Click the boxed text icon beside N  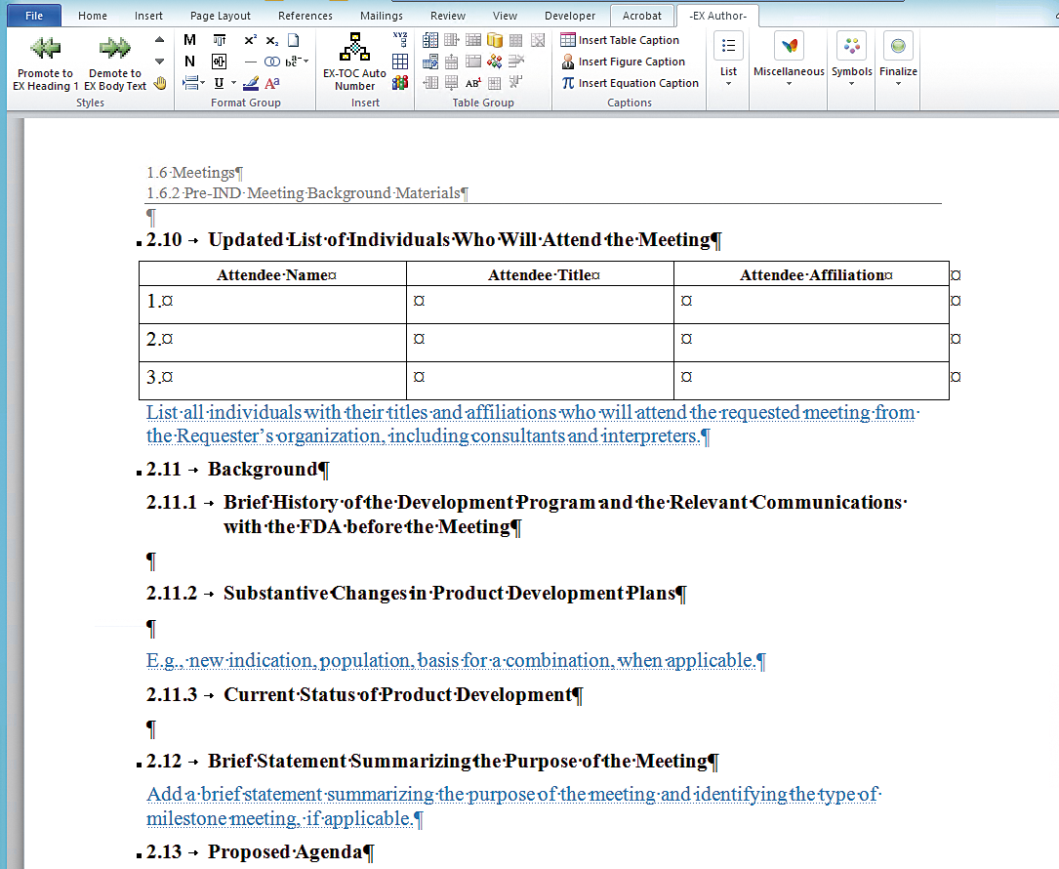tap(219, 62)
